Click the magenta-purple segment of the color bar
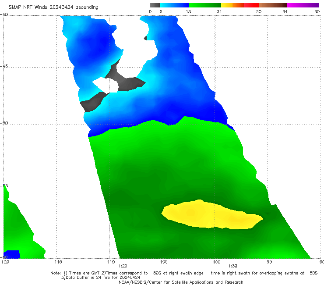Image resolution: width=324 pixels, height=285 pixels. click(x=303, y=5)
